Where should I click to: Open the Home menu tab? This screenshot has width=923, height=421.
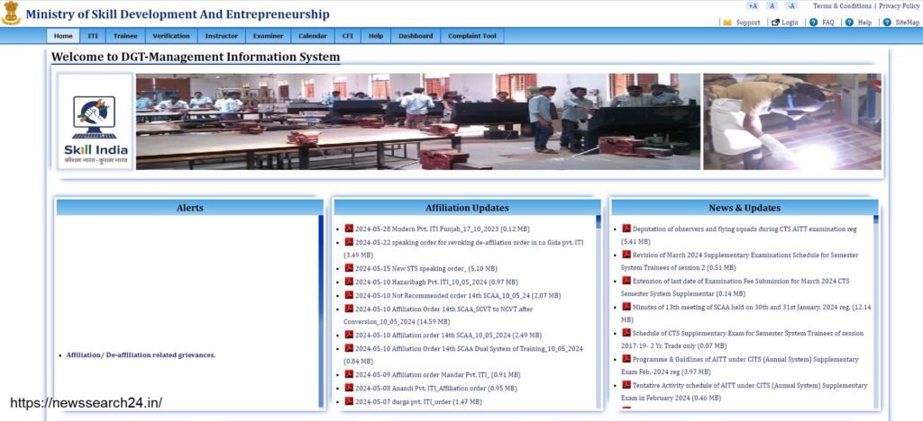[x=63, y=36]
